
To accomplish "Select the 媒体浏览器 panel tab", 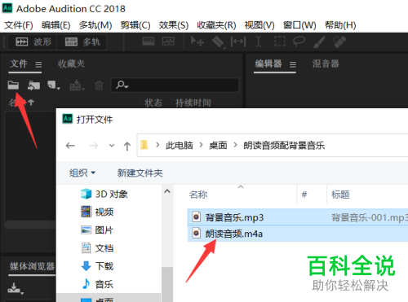I will [x=32, y=266].
